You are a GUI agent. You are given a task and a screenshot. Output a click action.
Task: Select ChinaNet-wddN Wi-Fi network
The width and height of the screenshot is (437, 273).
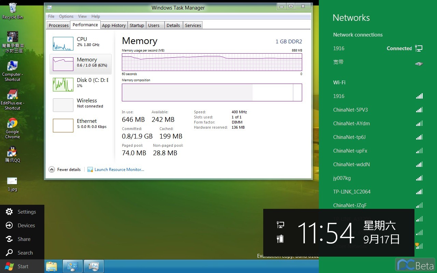pos(378,164)
